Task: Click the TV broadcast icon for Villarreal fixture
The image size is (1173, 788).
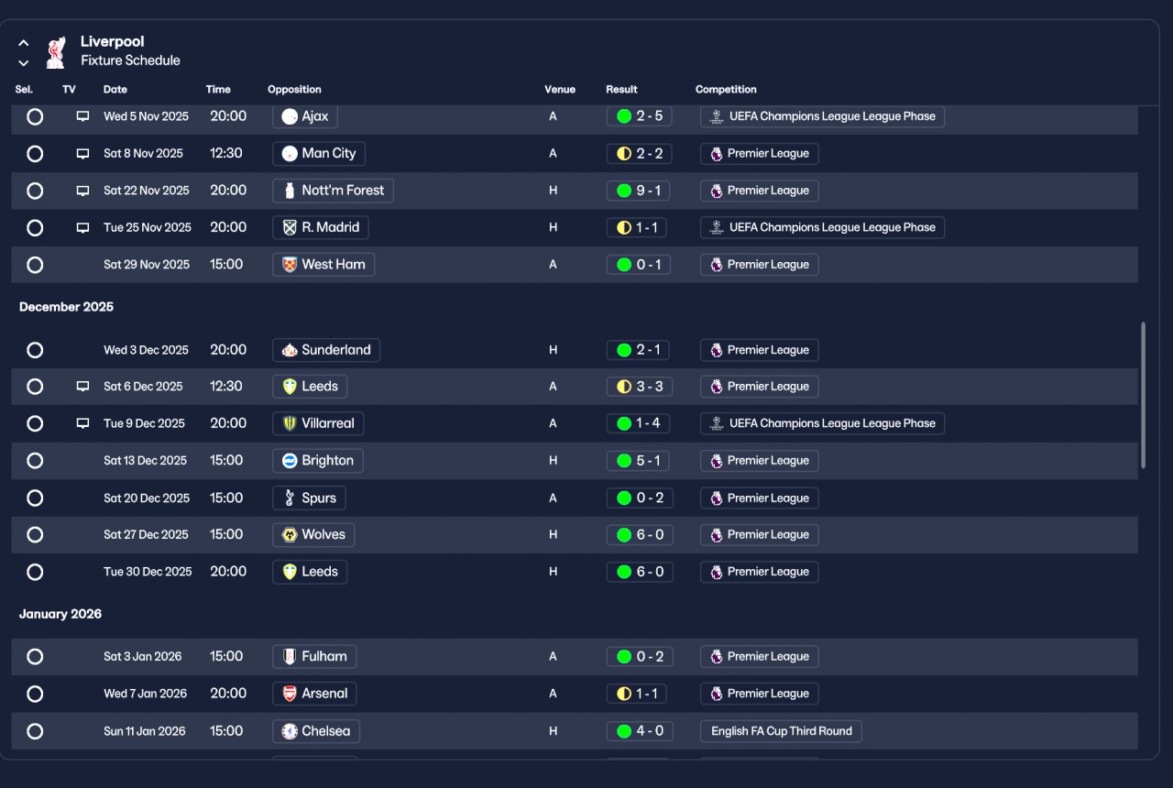Action: pos(82,423)
